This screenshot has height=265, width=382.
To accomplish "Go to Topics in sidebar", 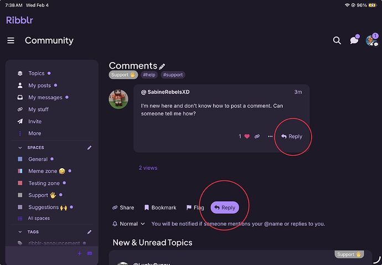I will coord(36,73).
